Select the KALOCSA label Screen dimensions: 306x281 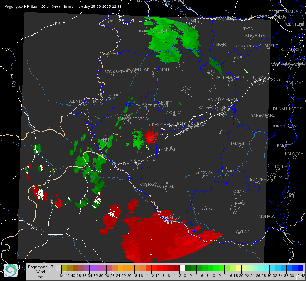tap(294, 154)
